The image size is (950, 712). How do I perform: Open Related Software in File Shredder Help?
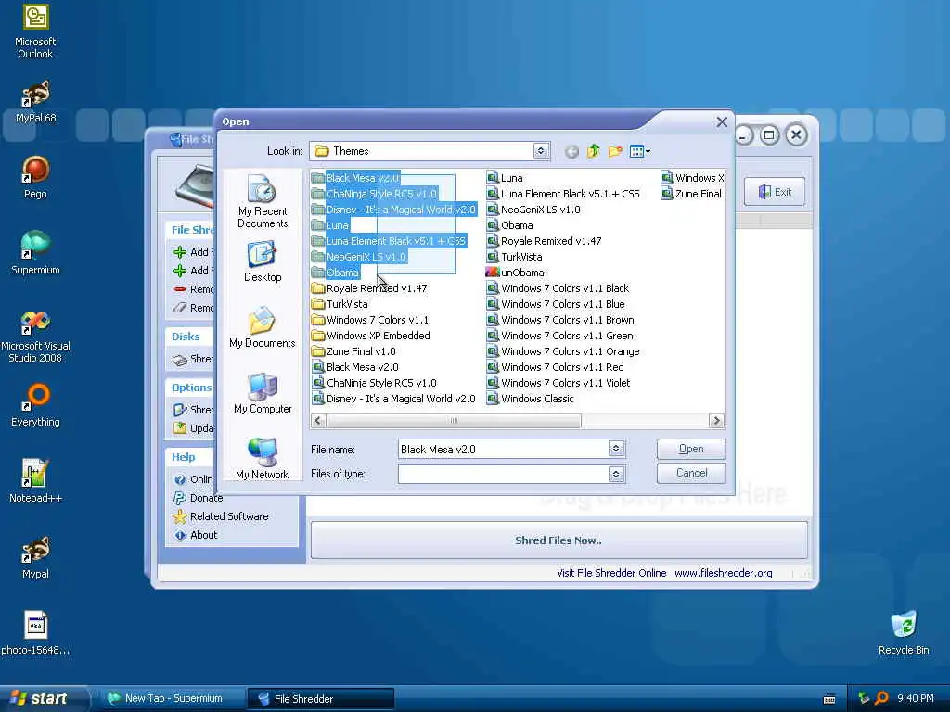tap(221, 516)
